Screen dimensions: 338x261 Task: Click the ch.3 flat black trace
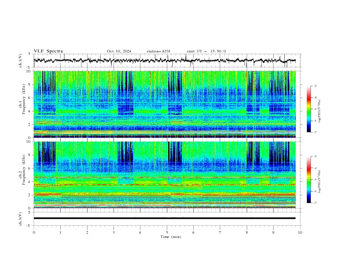click(164, 218)
